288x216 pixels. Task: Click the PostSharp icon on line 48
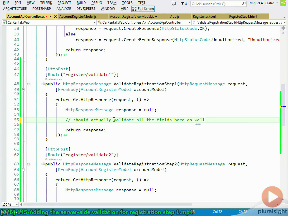pos(44,84)
